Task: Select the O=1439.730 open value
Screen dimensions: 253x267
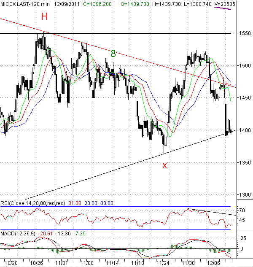Action: (x=135, y=4)
